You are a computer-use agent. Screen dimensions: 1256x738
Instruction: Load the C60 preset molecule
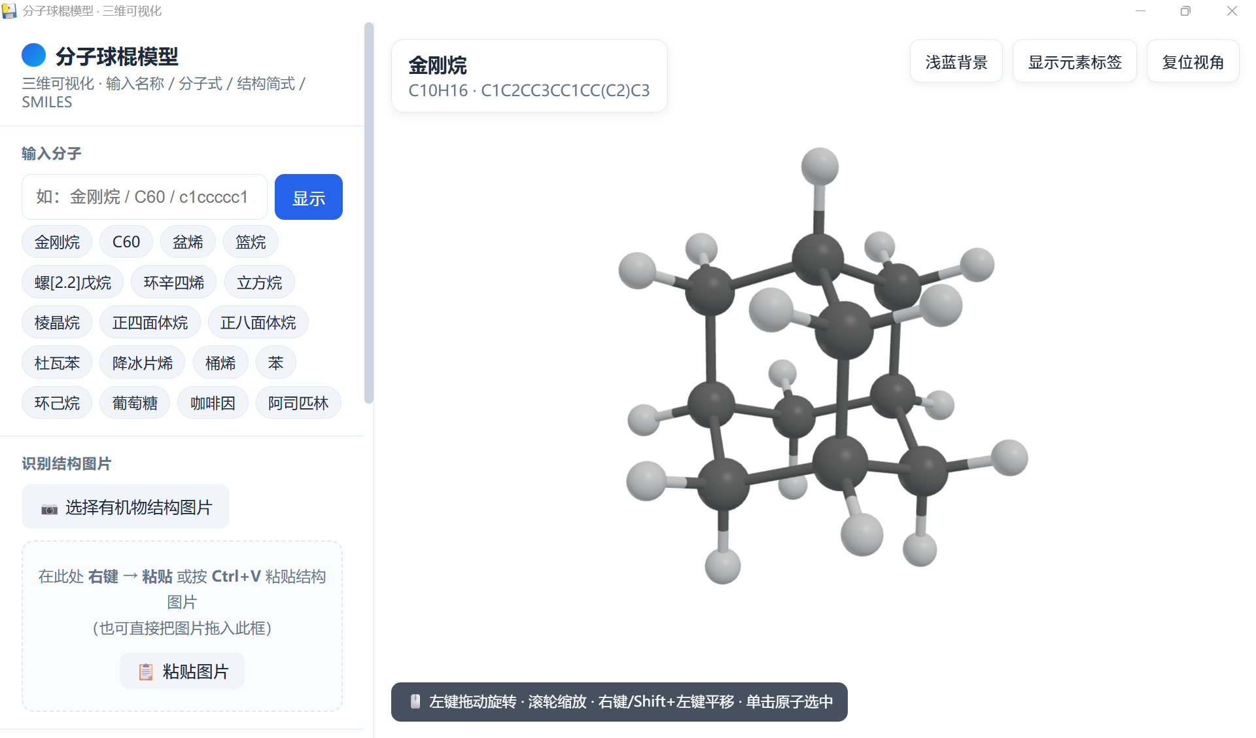(x=126, y=242)
